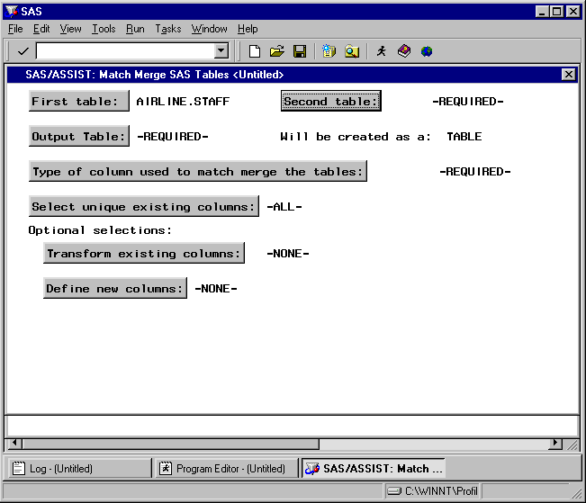The width and height of the screenshot is (586, 503).
Task: Click the Open folder toolbar icon
Action: (x=277, y=51)
